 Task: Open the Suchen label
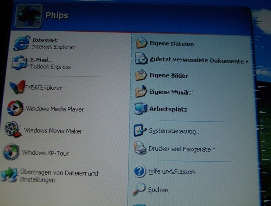(x=158, y=190)
